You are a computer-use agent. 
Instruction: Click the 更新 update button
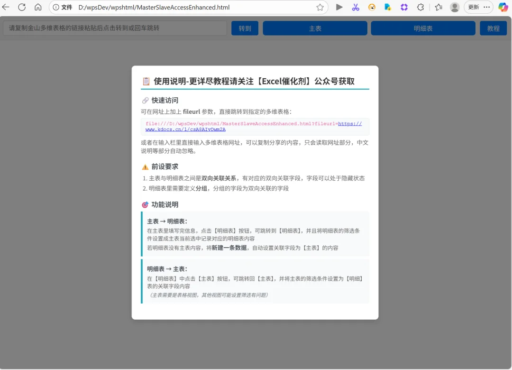pos(474,7)
